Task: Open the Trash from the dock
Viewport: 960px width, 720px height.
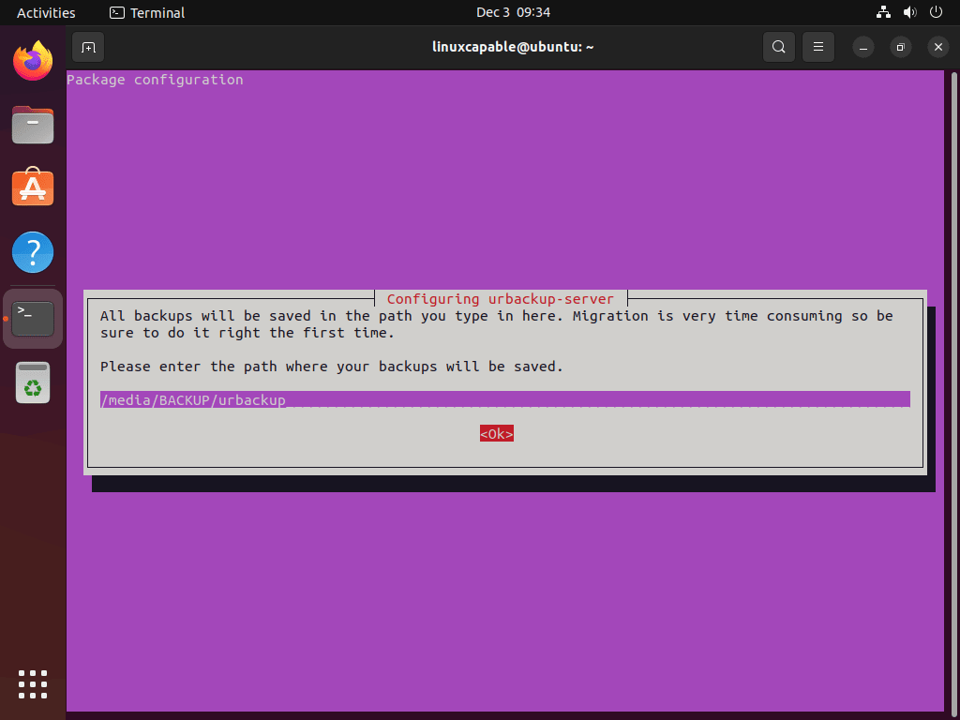Action: coord(33,382)
